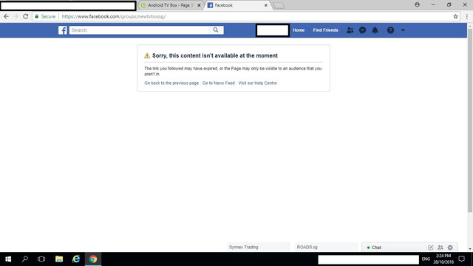Image resolution: width=473 pixels, height=266 pixels.
Task: Open the Quick Help question icon
Action: (390, 30)
